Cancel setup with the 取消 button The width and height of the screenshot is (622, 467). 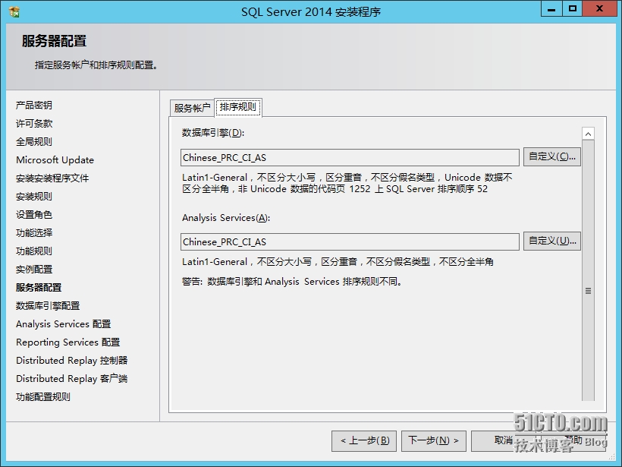click(x=503, y=440)
